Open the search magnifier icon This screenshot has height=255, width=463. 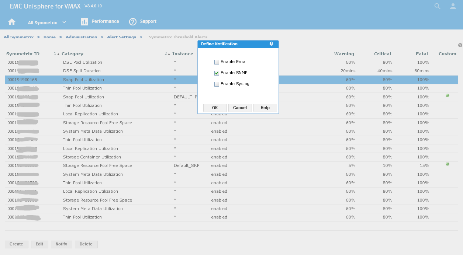point(437,6)
